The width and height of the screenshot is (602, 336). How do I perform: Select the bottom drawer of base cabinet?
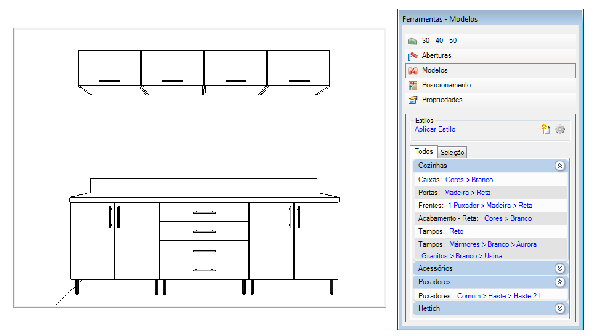click(204, 270)
